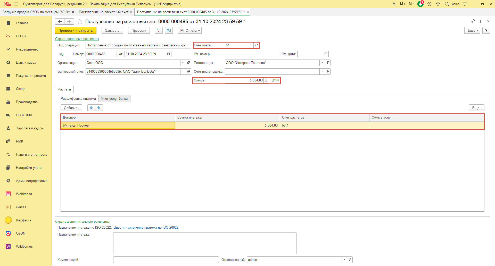
Task: Select Учет услуг банка tab
Action: pos(114,98)
